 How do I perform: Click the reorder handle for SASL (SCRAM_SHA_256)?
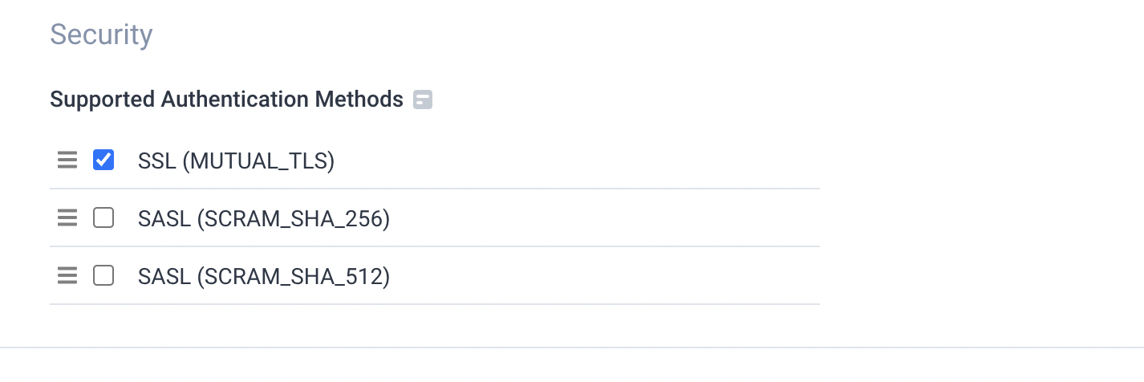point(67,218)
